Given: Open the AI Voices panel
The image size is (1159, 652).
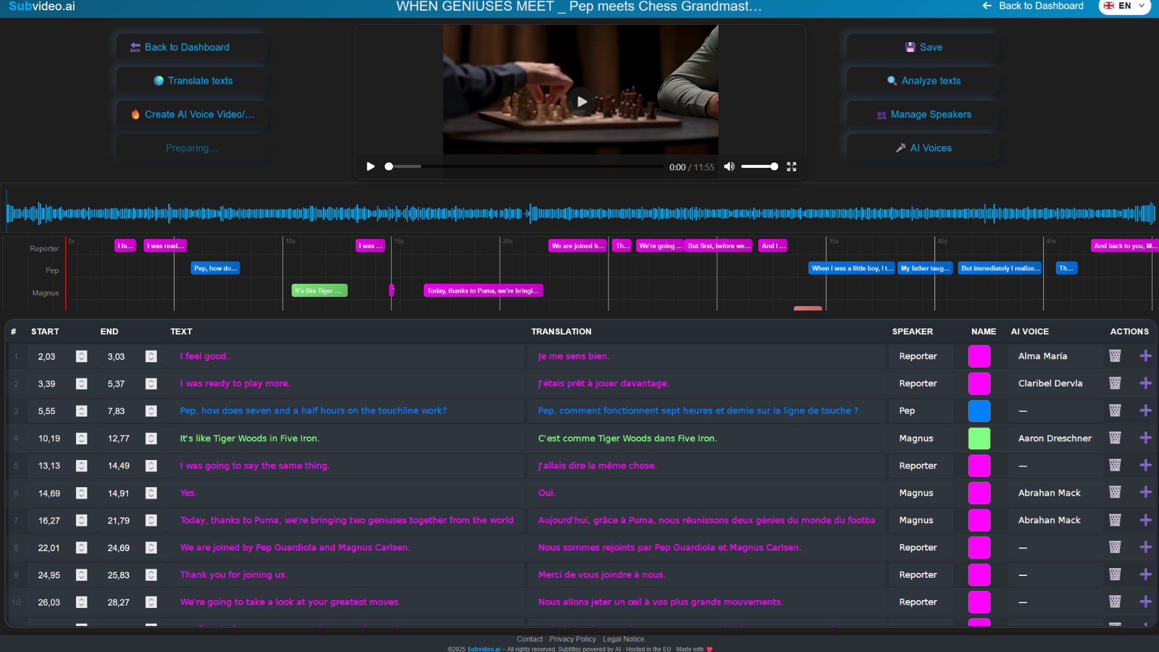Looking at the screenshot, I should (923, 148).
